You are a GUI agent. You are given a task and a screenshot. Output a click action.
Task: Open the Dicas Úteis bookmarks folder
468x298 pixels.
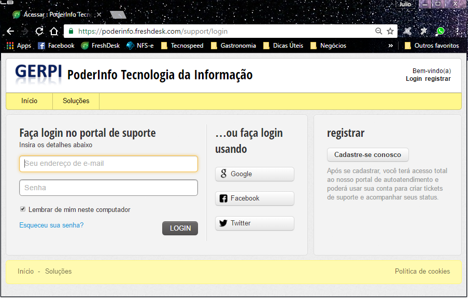point(283,46)
